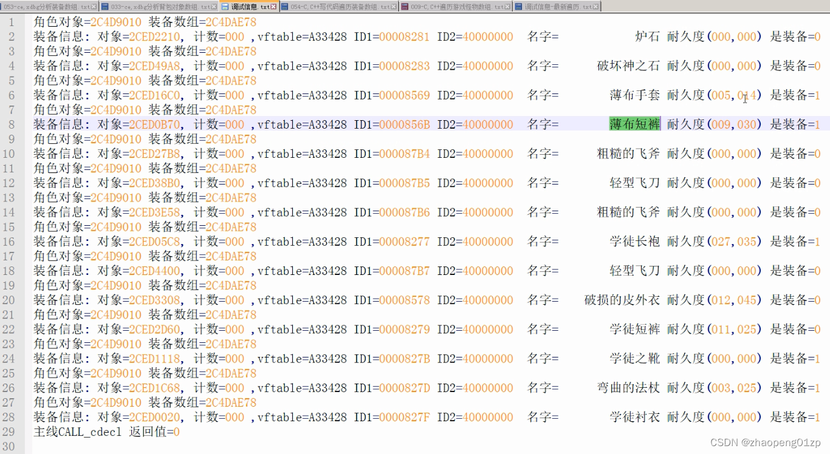Close the 053-ce,xdbg分析装备数组.txt tab
Image resolution: width=830 pixels, height=454 pixels.
(94, 7)
